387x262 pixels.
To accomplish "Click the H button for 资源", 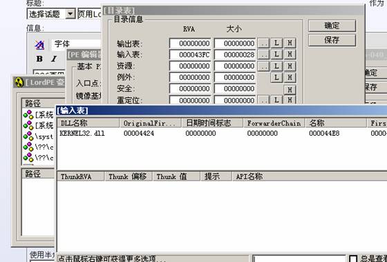I will [x=290, y=66].
